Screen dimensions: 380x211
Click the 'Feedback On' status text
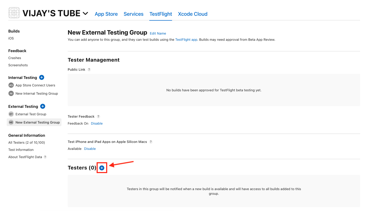pos(78,124)
